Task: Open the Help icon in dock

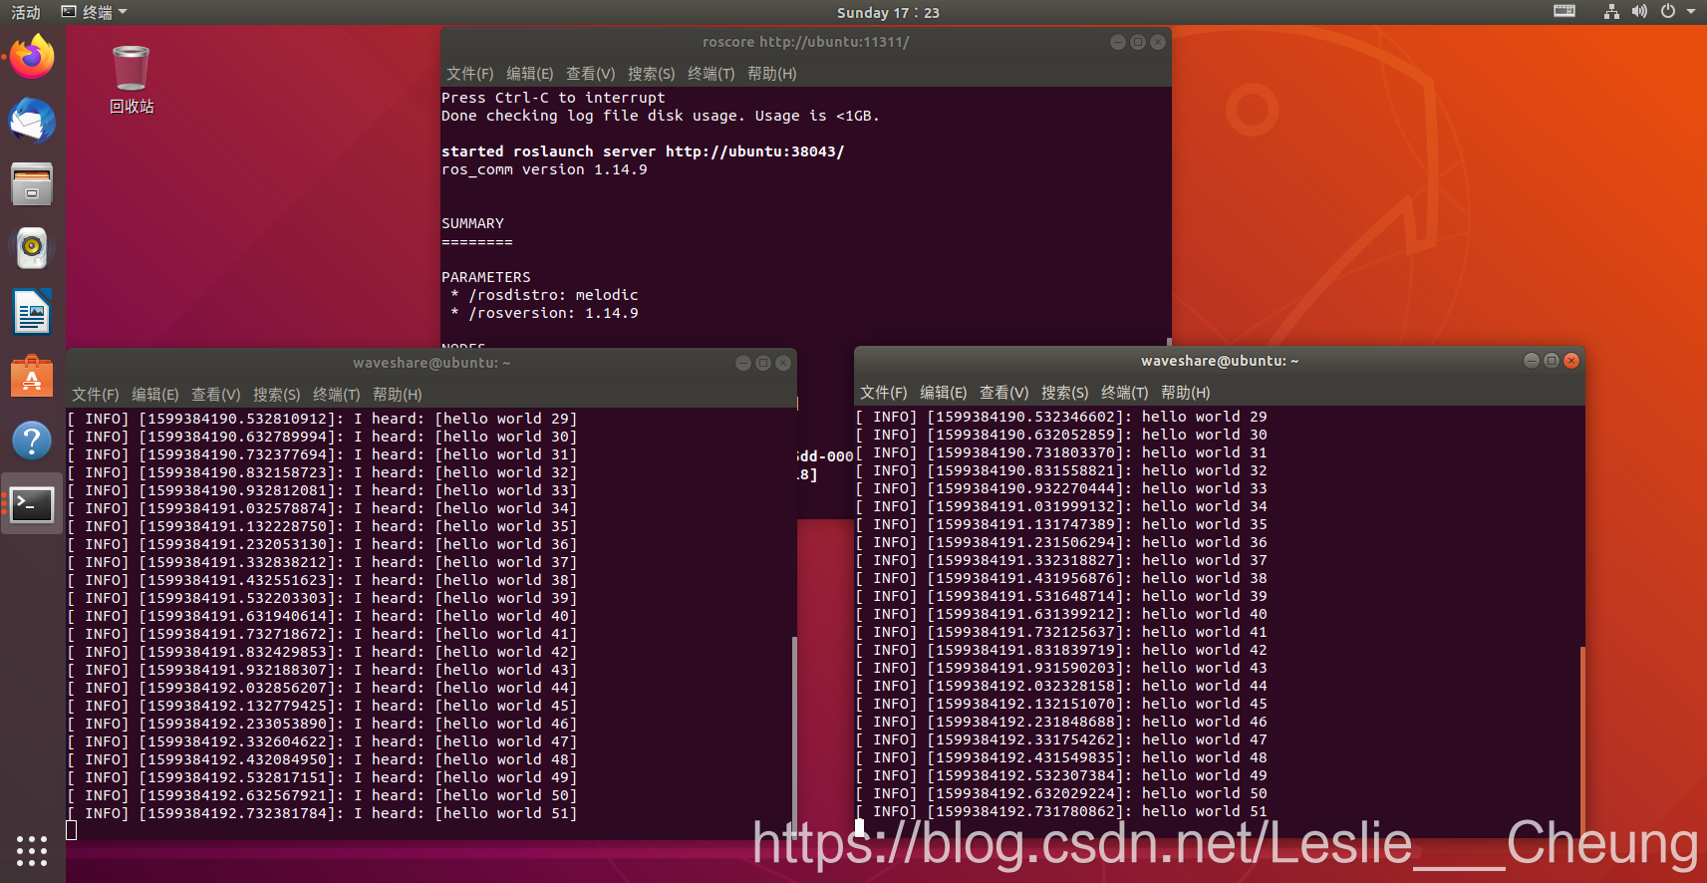Action: coord(32,440)
